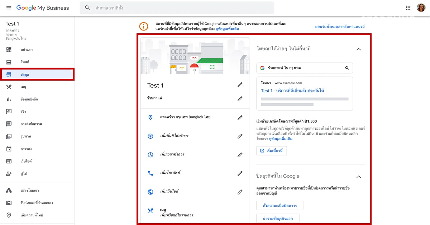430x225 pixels.
Task: Focus the location search field
Action: (x=177, y=8)
